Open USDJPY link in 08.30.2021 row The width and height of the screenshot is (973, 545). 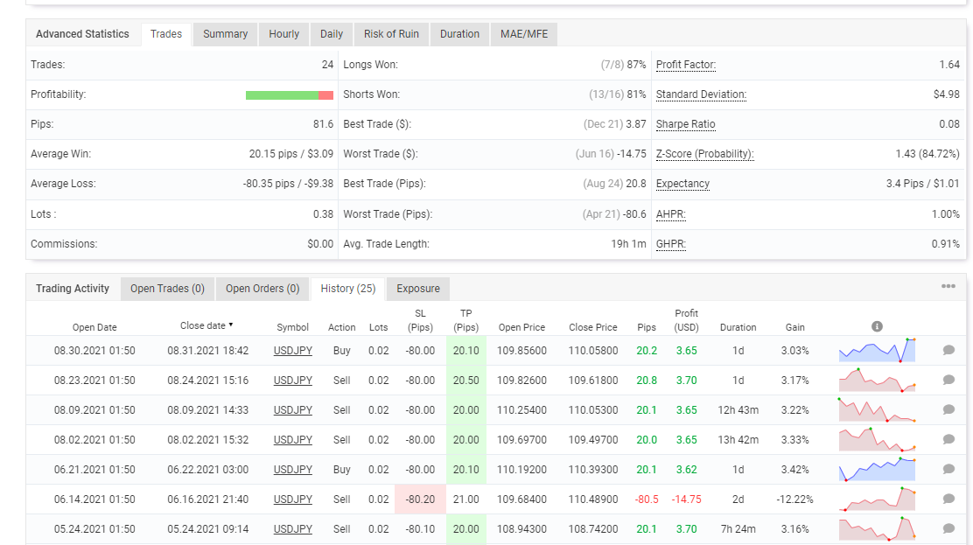click(293, 351)
